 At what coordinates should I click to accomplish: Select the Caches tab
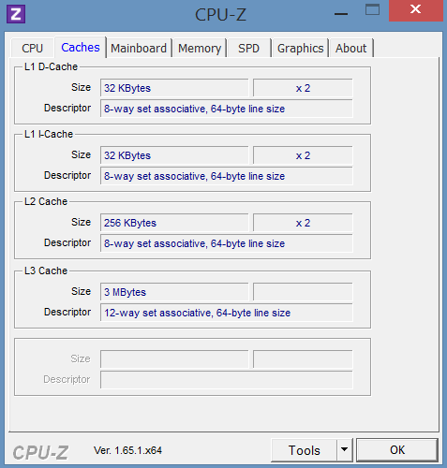(81, 48)
